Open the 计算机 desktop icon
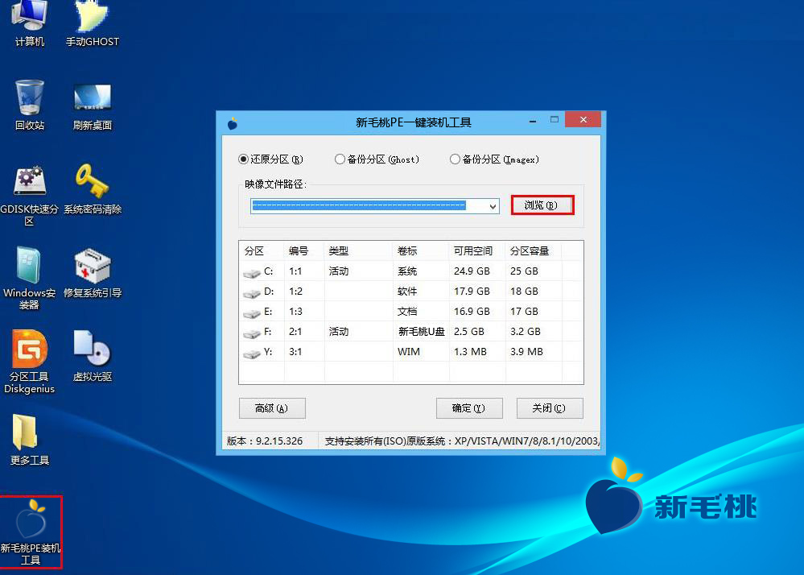Screen dimensions: 804x575 (29, 23)
